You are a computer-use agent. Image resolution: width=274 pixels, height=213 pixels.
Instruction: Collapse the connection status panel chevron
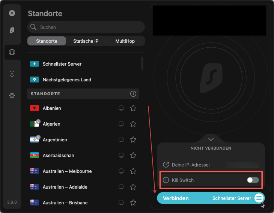point(211,139)
